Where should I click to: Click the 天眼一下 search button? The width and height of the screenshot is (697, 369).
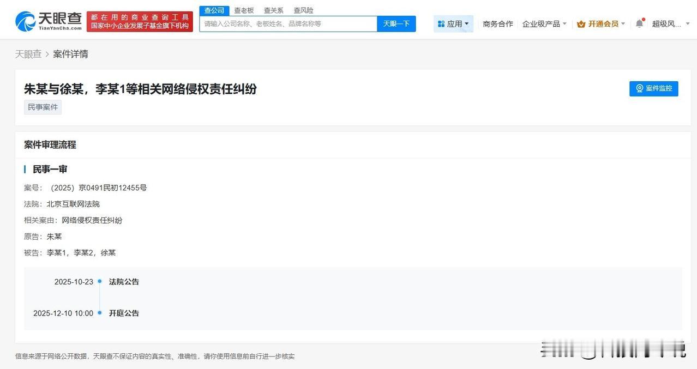pos(396,23)
